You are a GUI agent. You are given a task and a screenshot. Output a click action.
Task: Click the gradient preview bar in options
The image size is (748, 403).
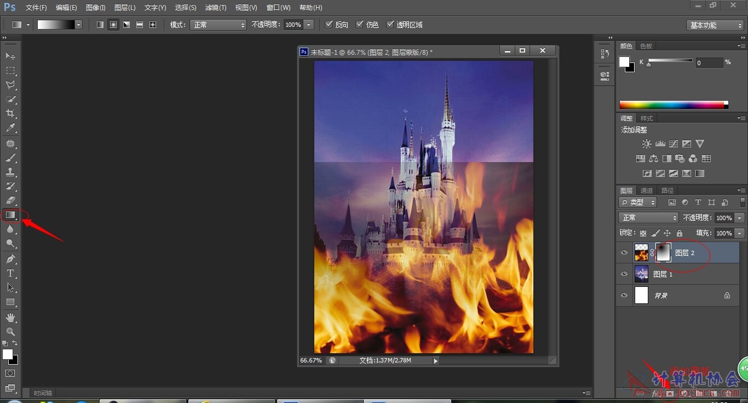click(x=56, y=25)
